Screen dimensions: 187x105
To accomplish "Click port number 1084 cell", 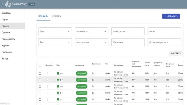I will pos(147,99).
